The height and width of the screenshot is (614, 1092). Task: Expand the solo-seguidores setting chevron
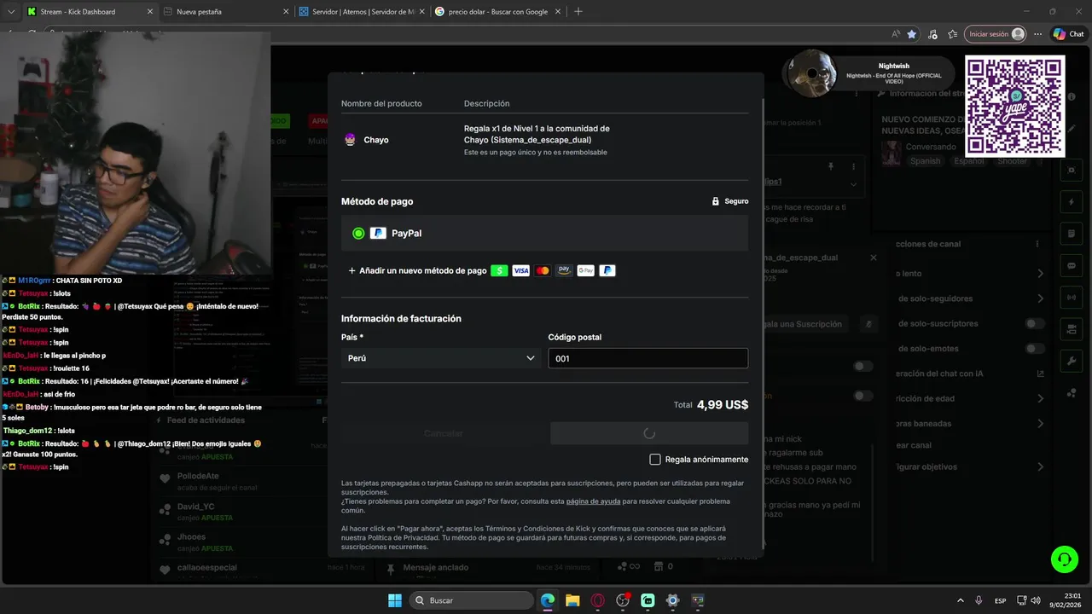1040,298
